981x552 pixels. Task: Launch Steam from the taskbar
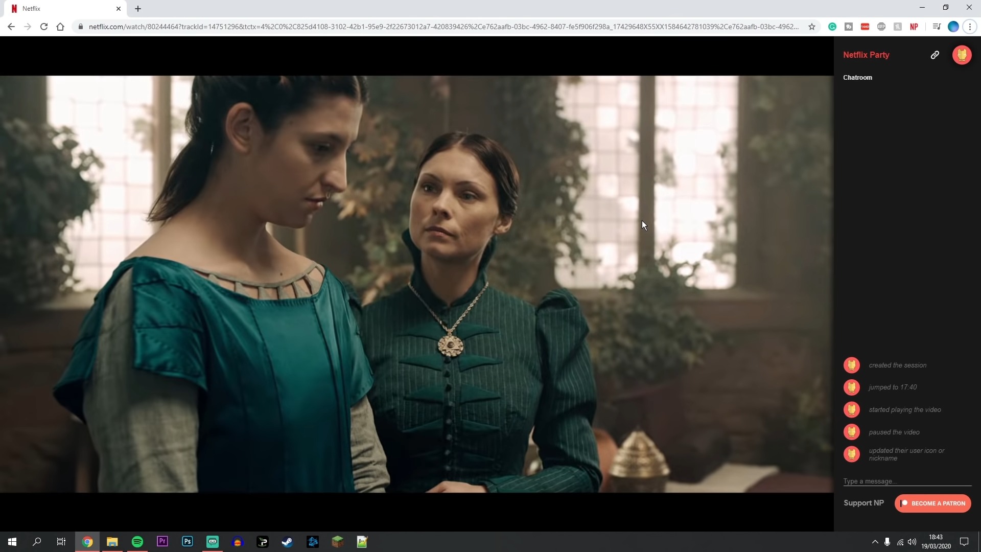287,541
